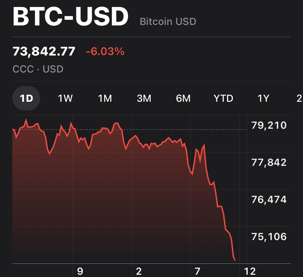Open the 3M chart range
The height and width of the screenshot is (277, 303).
144,98
